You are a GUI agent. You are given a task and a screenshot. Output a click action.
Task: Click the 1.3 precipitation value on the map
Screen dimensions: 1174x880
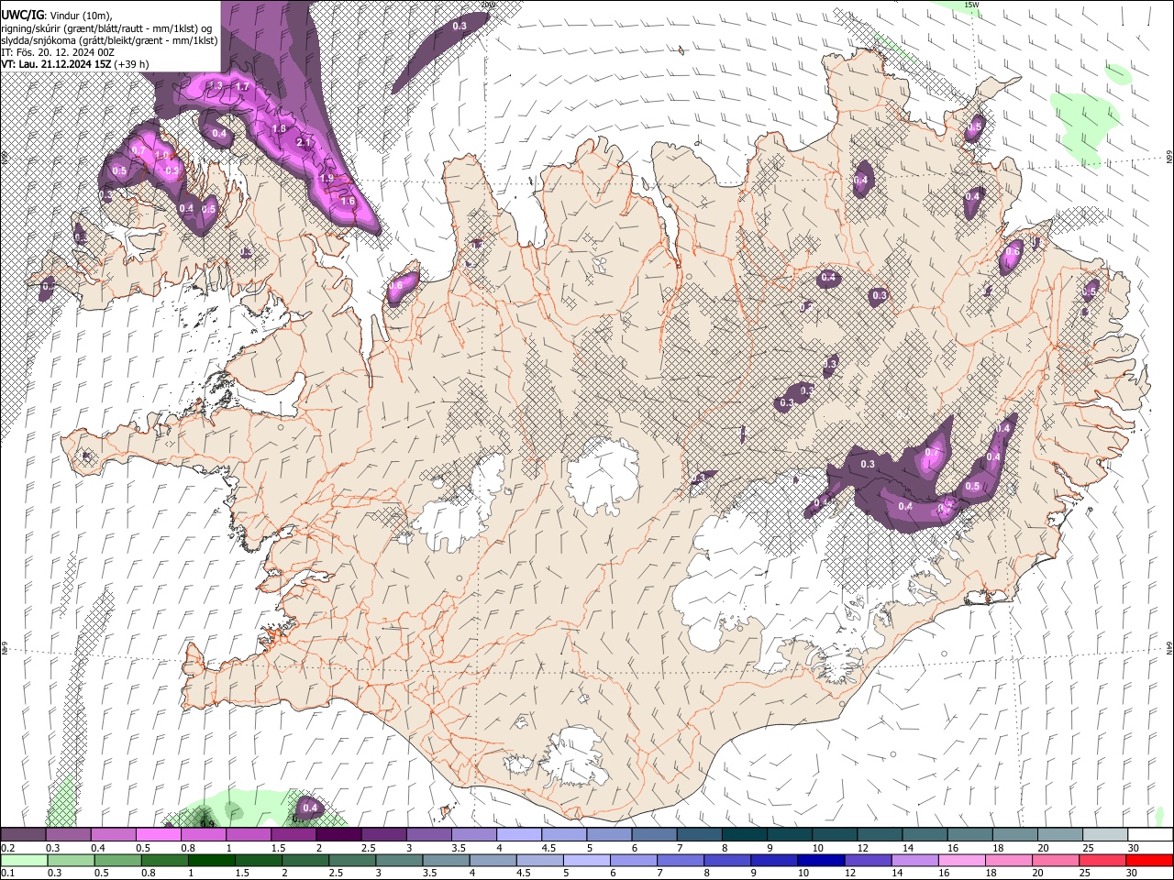click(217, 85)
